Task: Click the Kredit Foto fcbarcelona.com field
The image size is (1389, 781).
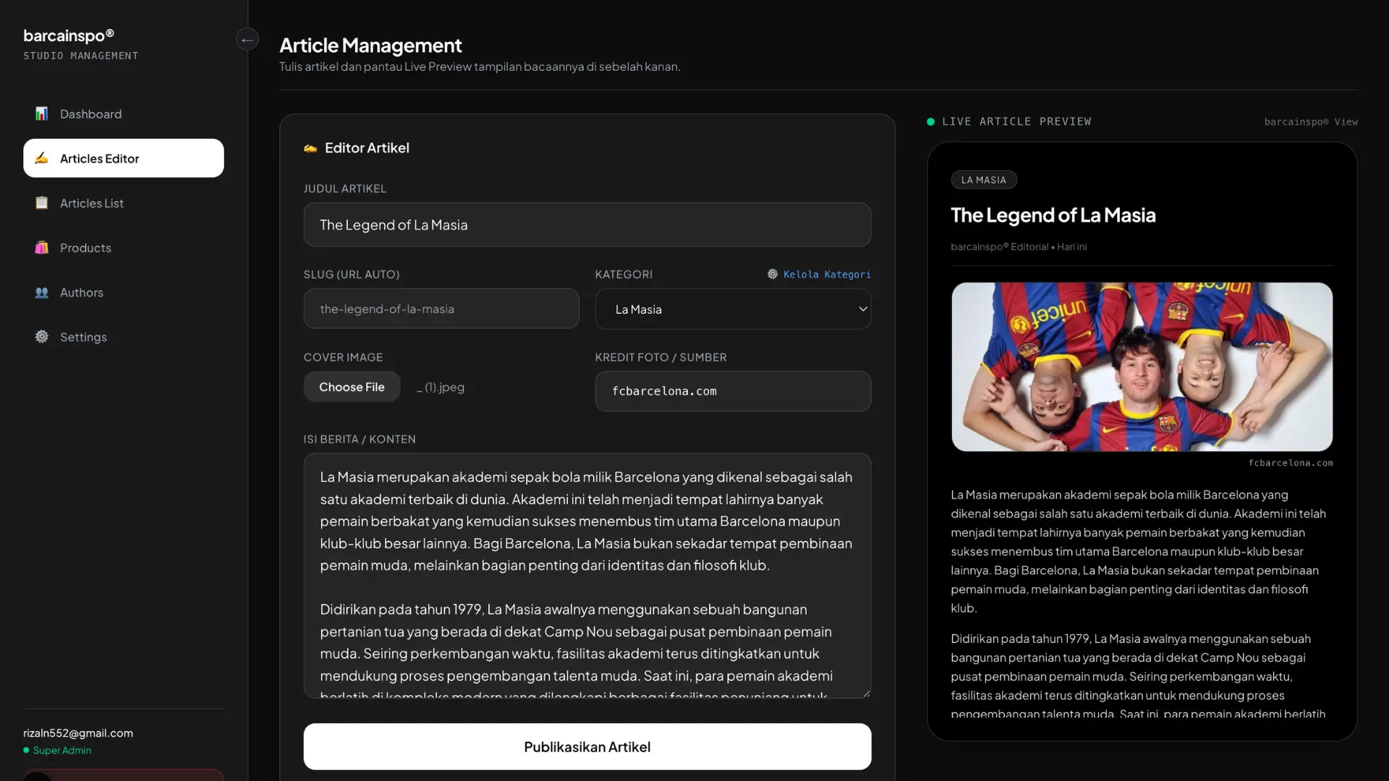Action: click(x=733, y=391)
